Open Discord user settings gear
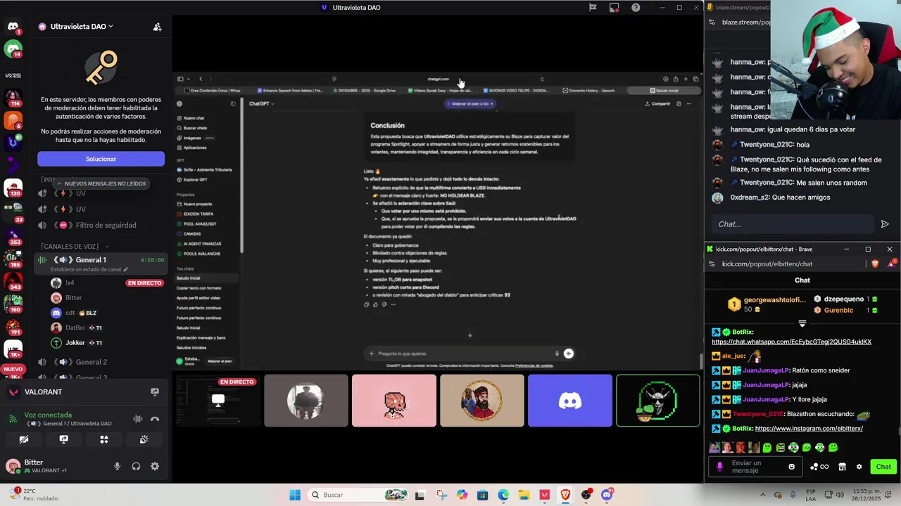This screenshot has height=506, width=901. point(155,466)
